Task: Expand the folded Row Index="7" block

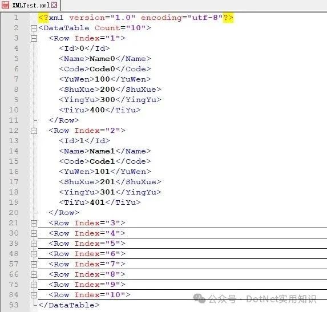Action: click(x=34, y=264)
